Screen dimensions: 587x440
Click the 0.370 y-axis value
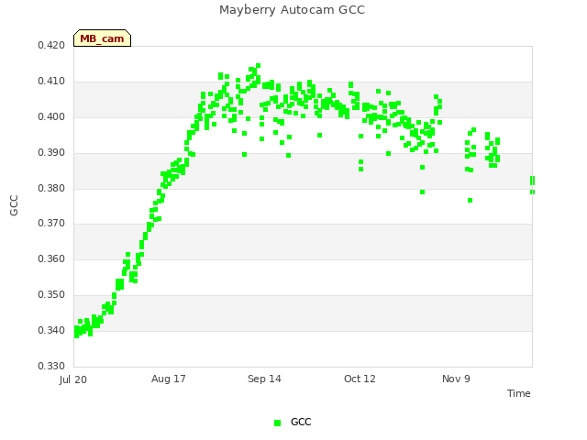(x=51, y=224)
